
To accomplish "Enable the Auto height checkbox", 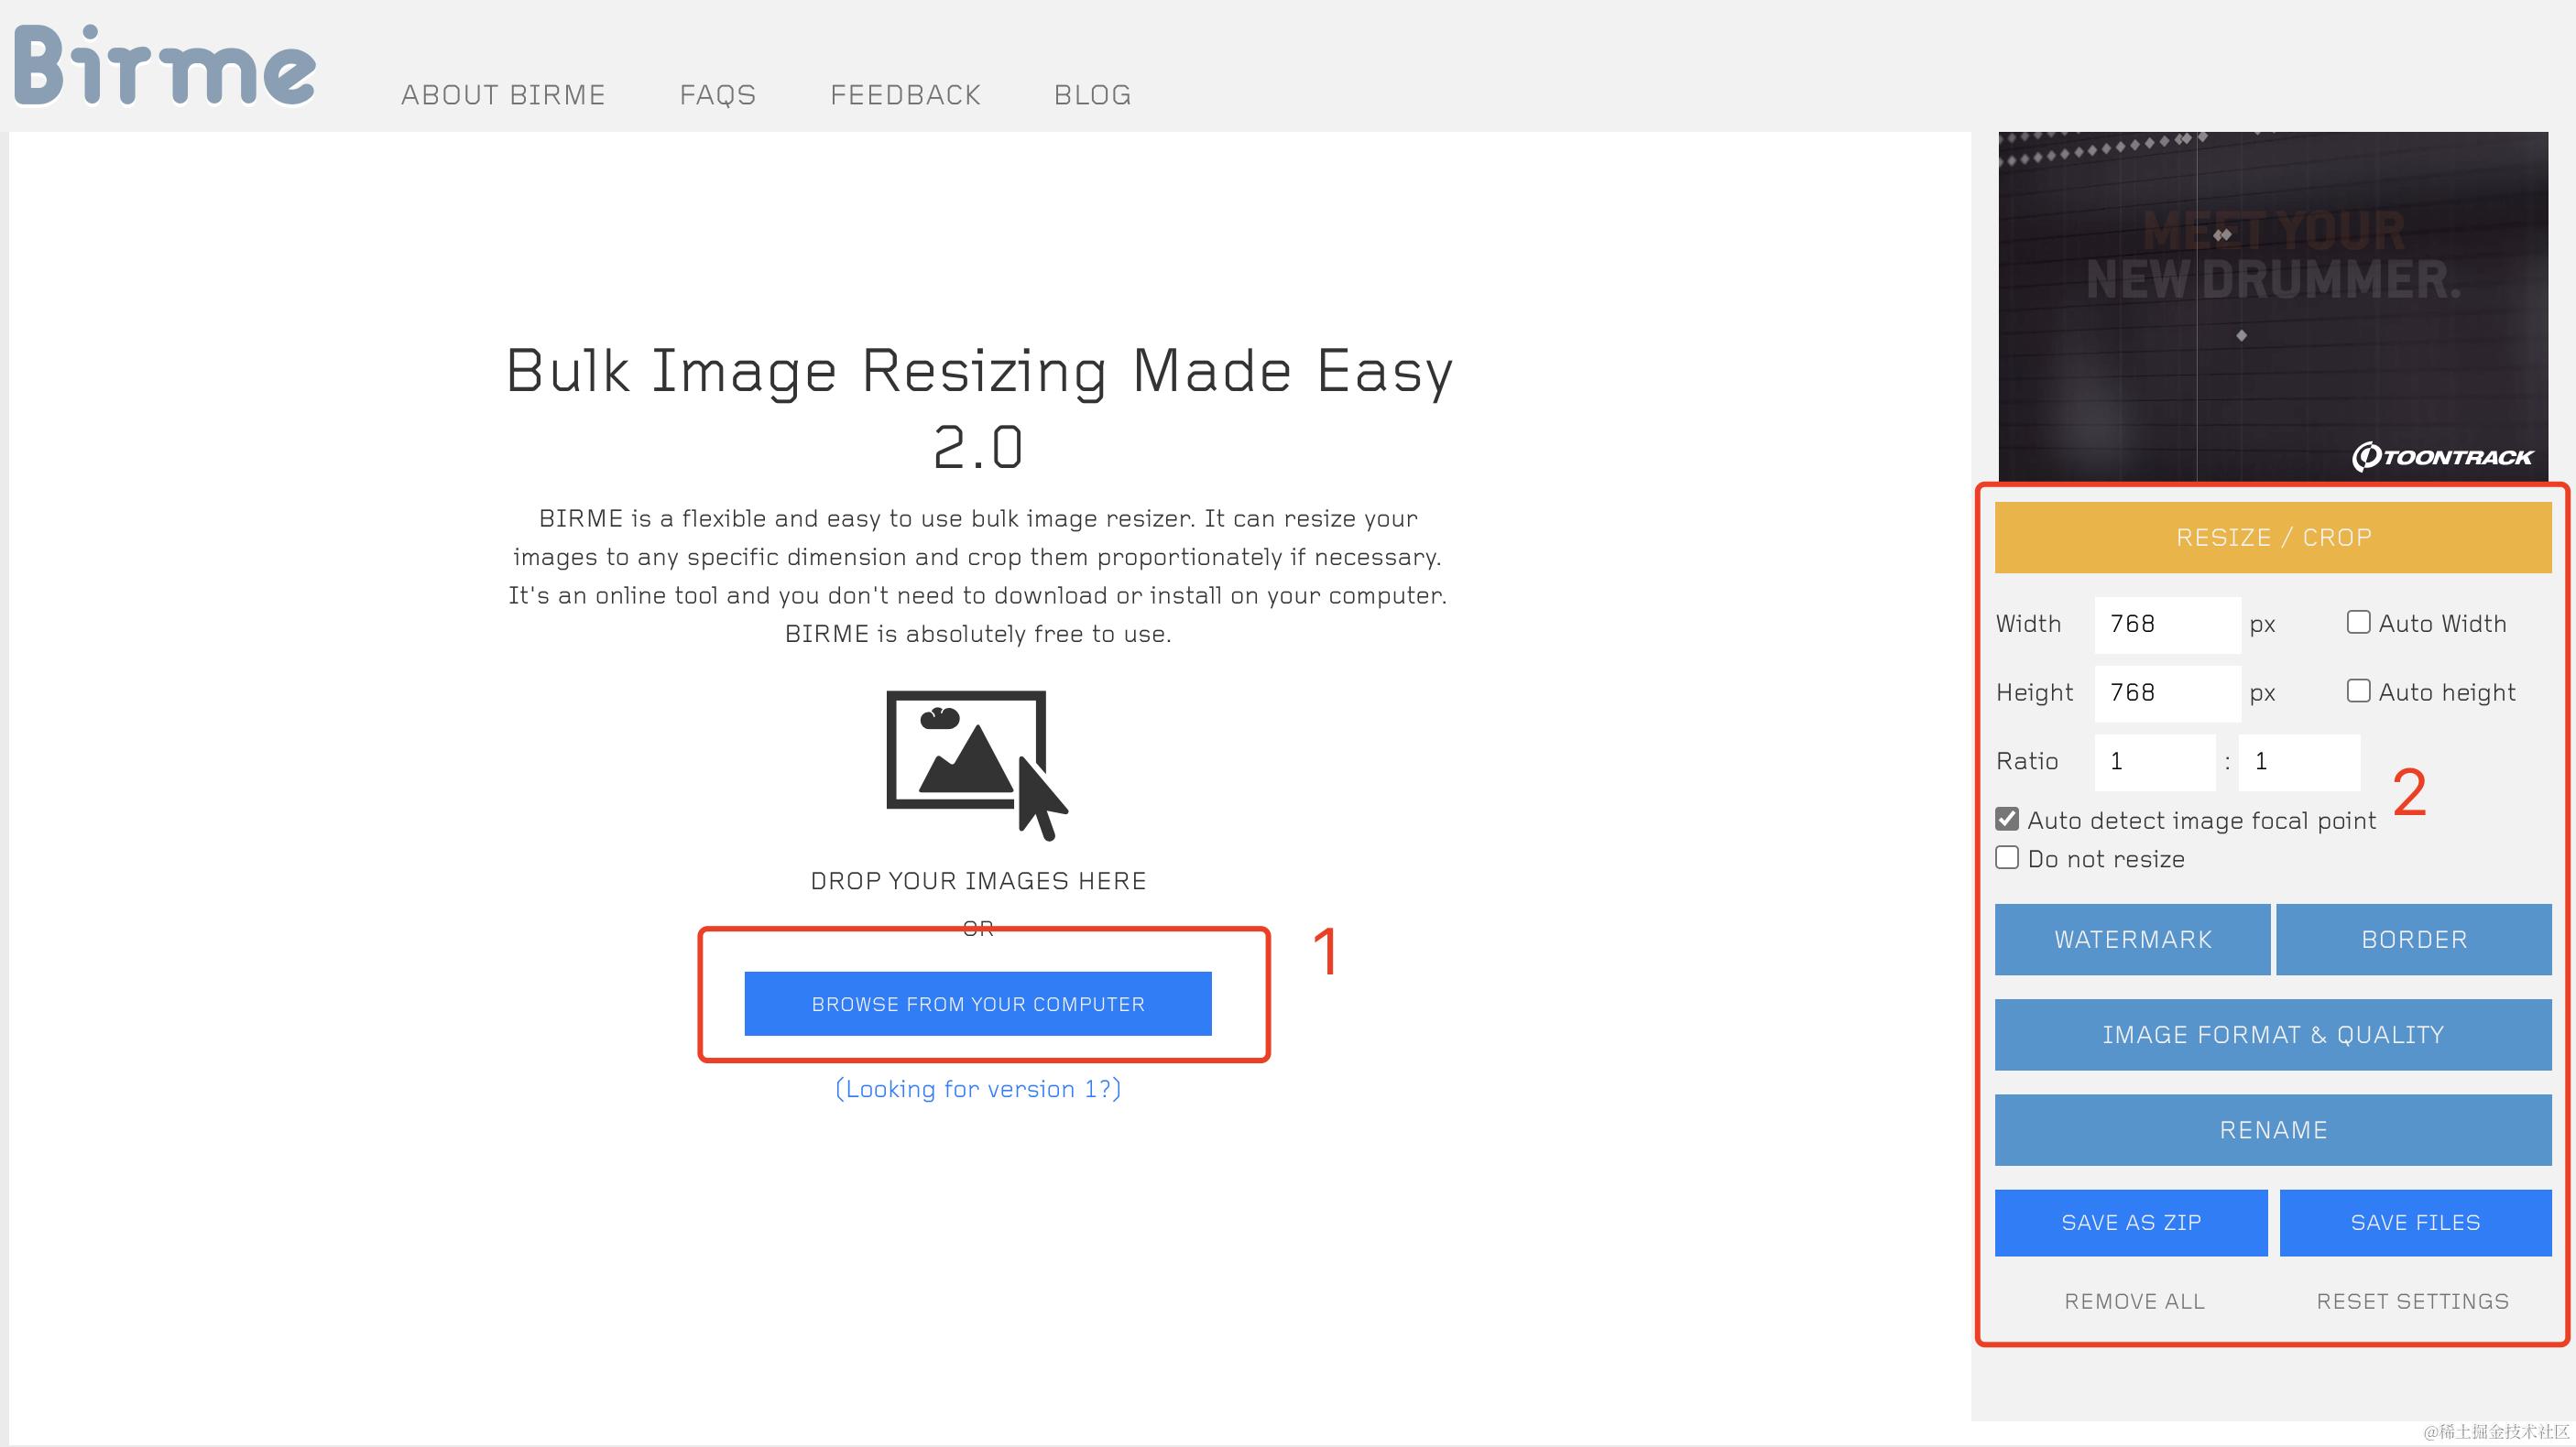I will tap(2358, 691).
